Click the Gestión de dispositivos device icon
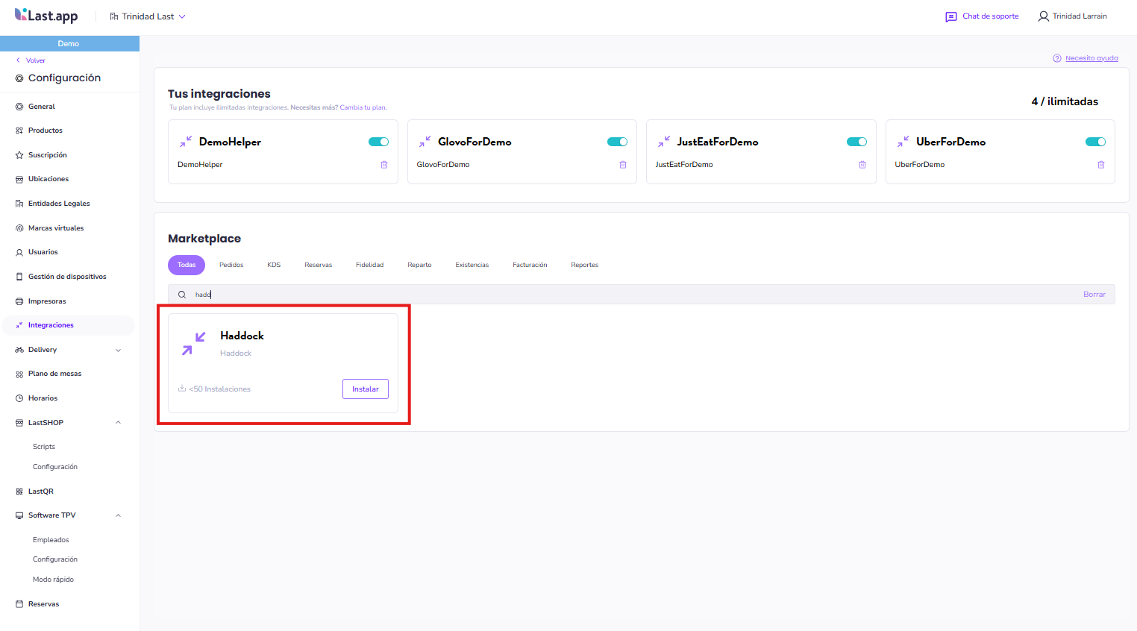 tap(19, 277)
